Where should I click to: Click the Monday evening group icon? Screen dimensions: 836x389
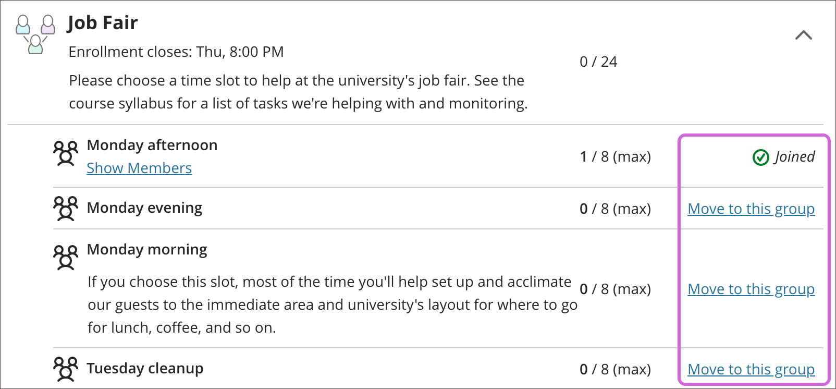66,209
